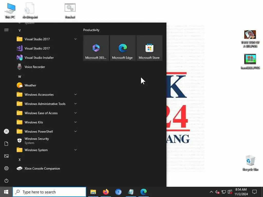Open Microsoft Store tile
Image resolution: width=263 pixels, height=197 pixels.
tap(149, 48)
